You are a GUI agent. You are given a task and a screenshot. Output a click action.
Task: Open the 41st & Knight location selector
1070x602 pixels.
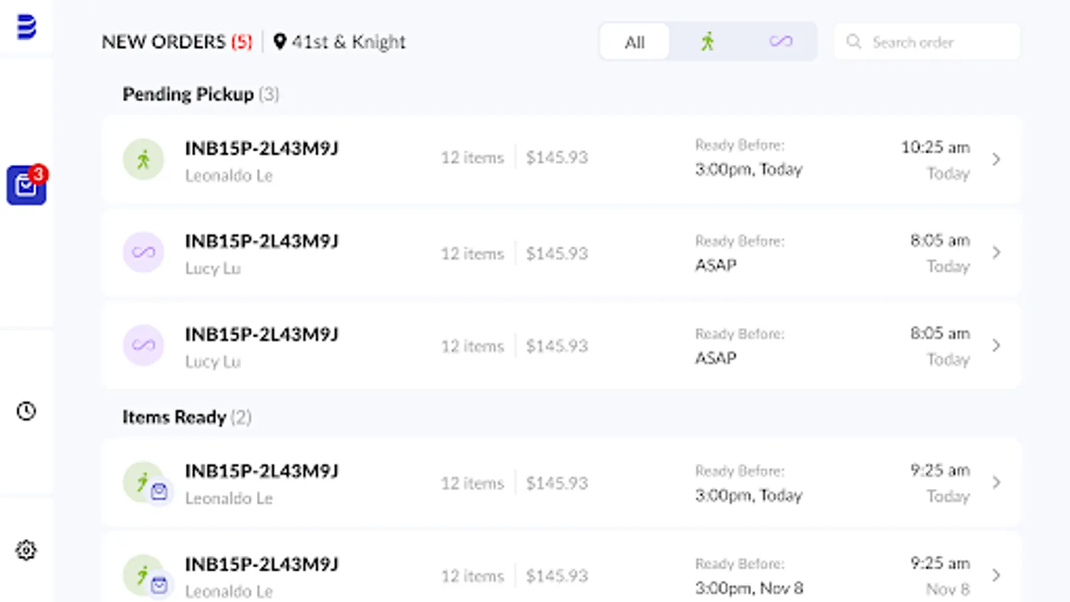(x=348, y=41)
